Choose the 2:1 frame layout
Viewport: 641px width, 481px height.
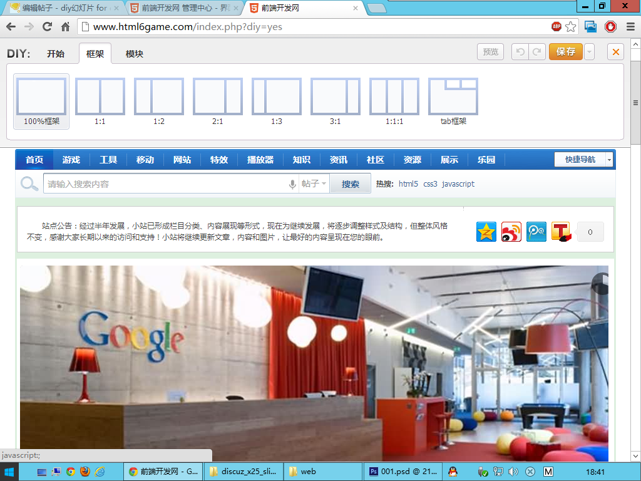pos(217,101)
